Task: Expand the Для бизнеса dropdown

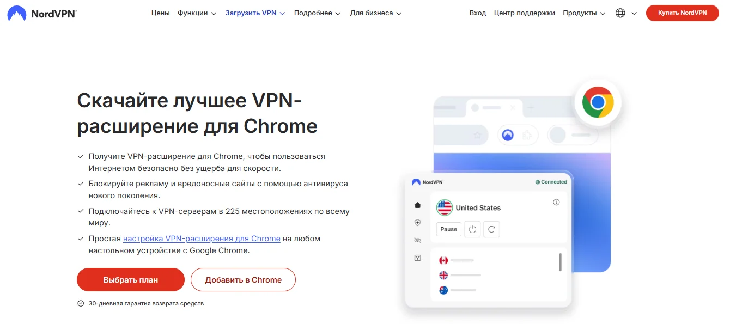Action: (x=376, y=13)
